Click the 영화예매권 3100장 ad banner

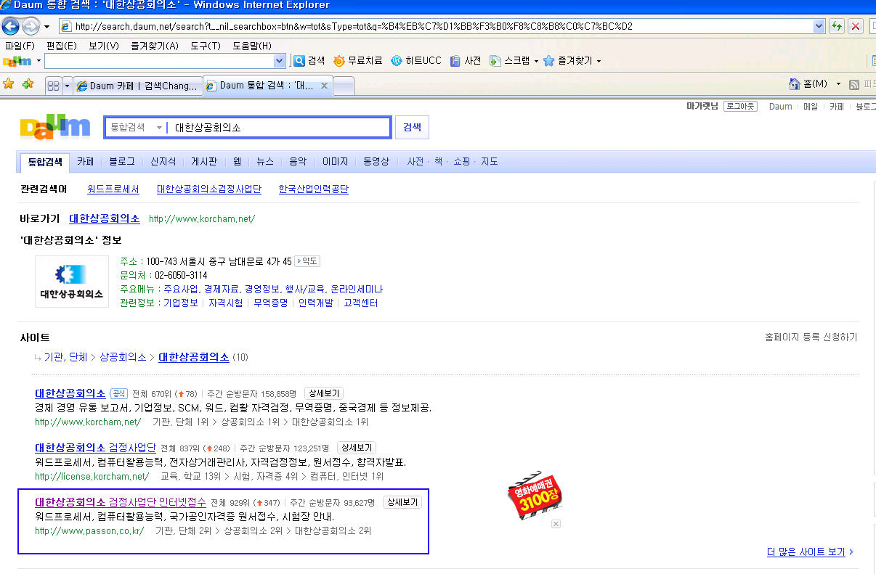coord(535,496)
